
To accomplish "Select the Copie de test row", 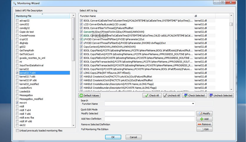I will click(42, 32).
